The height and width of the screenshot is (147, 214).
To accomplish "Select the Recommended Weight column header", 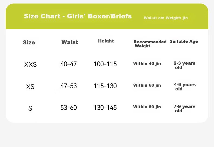I will tap(150, 44).
